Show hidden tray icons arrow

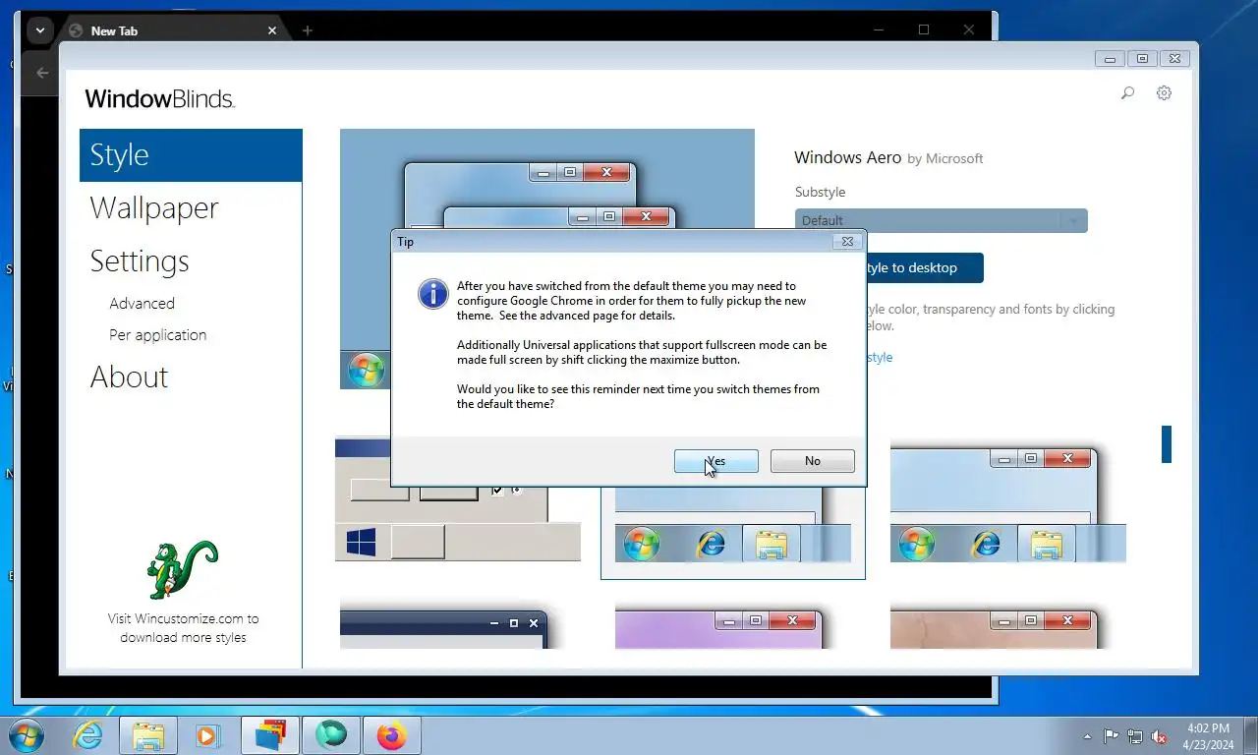[1087, 736]
